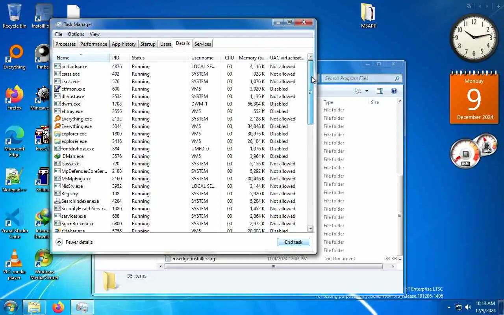504x315 pixels.
Task: Open VLC media player desktop shortcut
Action: (x=15, y=265)
